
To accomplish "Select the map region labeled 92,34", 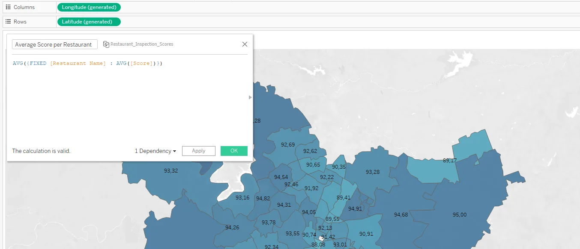I will 272,247.
